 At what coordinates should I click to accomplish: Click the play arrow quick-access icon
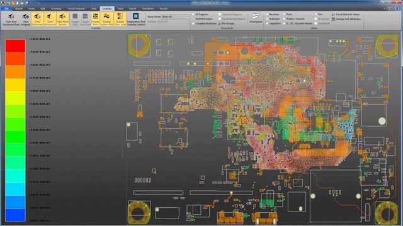(22, 3)
